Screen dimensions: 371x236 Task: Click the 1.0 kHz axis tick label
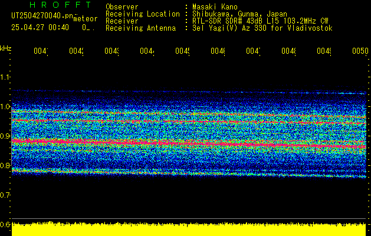[x=5, y=107]
